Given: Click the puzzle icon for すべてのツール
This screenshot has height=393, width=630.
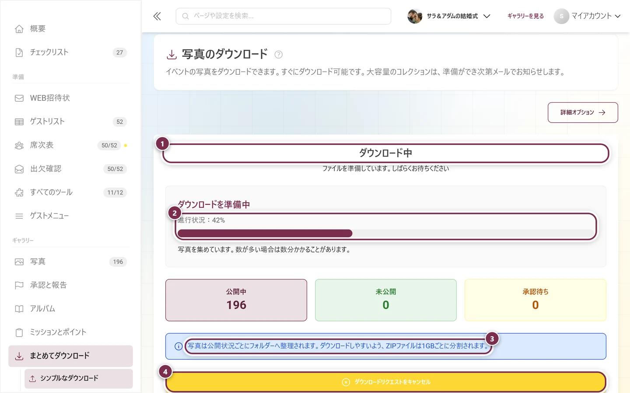Looking at the screenshot, I should tap(19, 193).
